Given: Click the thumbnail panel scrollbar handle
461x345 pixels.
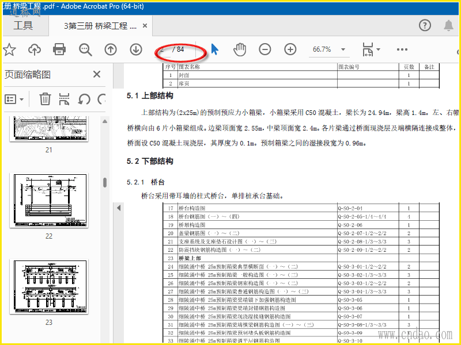Looking at the screenshot, I should point(105,182).
